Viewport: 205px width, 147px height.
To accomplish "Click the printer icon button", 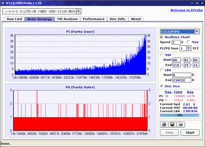I will 164,125.
